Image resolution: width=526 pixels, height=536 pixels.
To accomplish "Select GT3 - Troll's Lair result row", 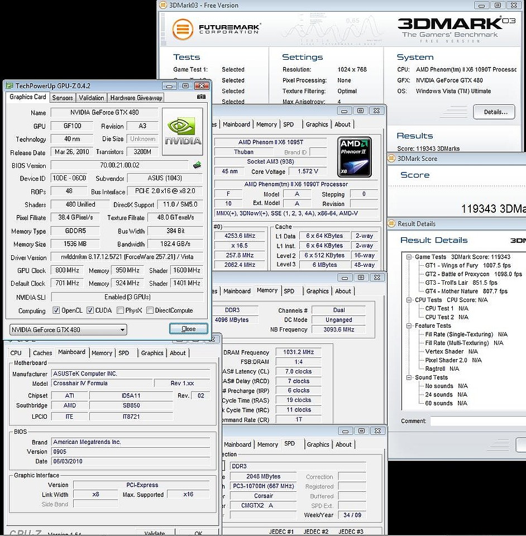I will click(x=461, y=283).
